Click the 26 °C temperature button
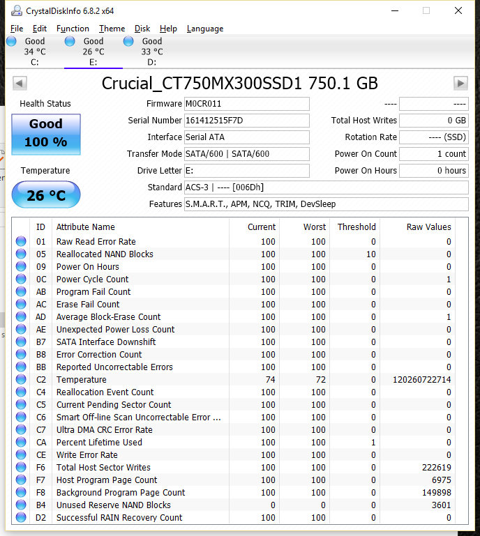Viewport: 480px width, 536px height. 46,194
